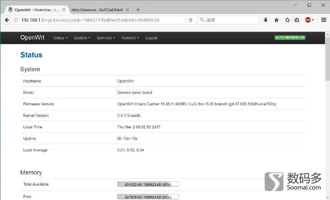Click the Free memory progress bar
This screenshot has width=330, height=200.
[x=148, y=197]
